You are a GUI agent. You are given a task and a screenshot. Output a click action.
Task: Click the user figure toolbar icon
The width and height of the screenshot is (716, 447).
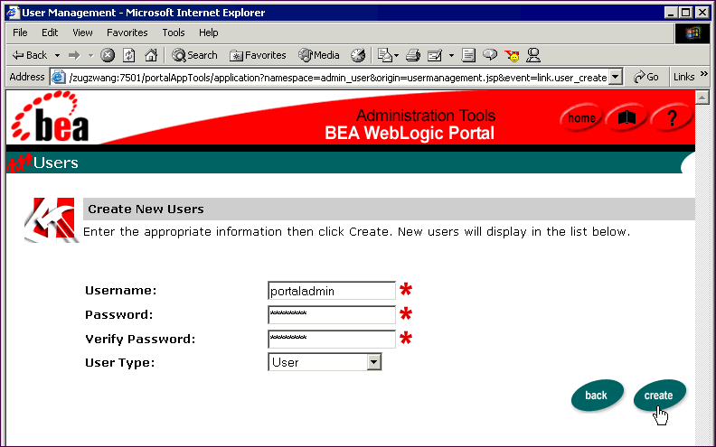pyautogui.click(x=533, y=55)
